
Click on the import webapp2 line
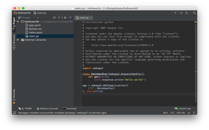click(x=93, y=68)
